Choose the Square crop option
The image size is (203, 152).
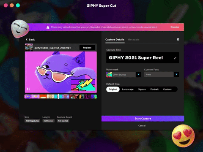coord(142,89)
